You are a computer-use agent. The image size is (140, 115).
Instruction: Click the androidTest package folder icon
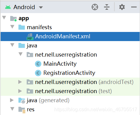coord(30,82)
